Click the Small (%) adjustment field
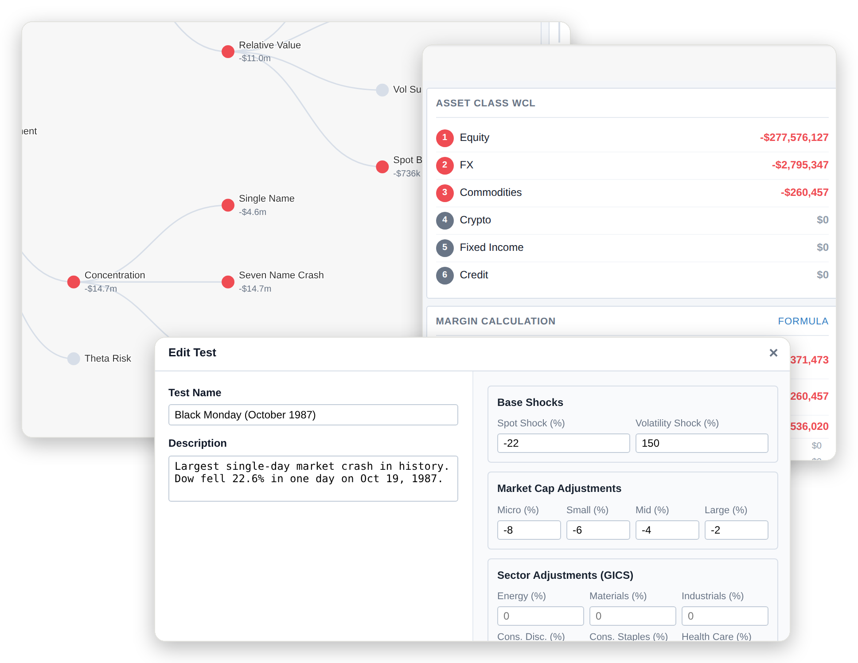Screen dimensions: 858x663 coord(598,530)
